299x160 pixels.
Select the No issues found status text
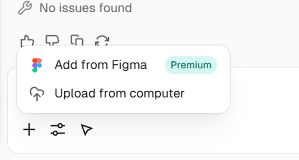pyautogui.click(x=86, y=8)
